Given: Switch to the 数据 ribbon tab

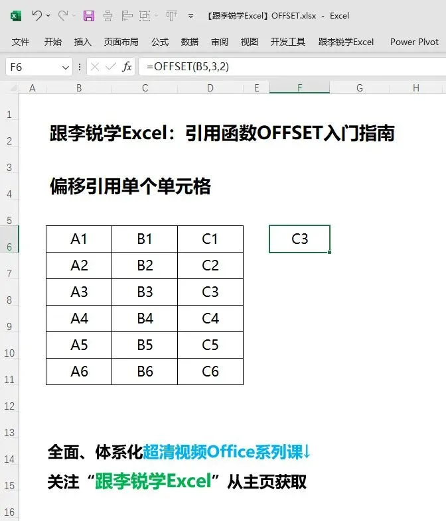Looking at the screenshot, I should click(x=190, y=42).
